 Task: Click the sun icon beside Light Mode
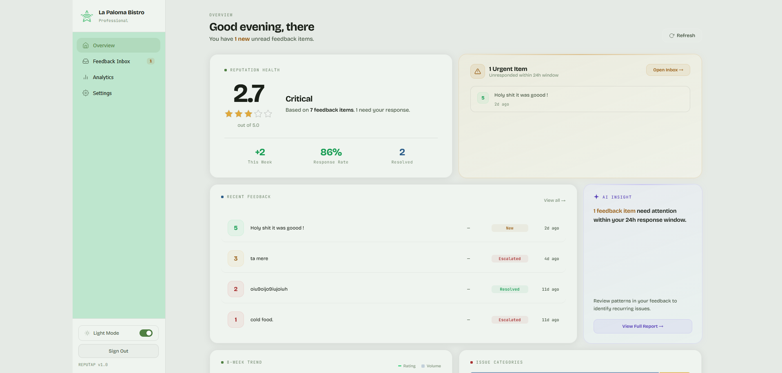pyautogui.click(x=87, y=333)
